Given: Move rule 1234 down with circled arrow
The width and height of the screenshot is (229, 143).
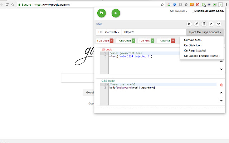Looking at the screenshot, I should click(219, 24).
